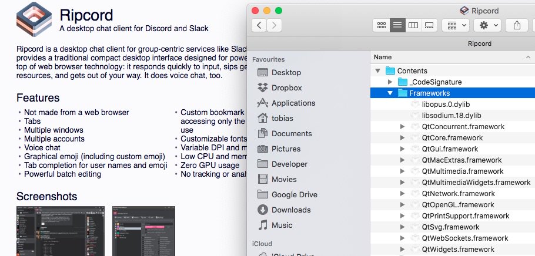Click the Ripcord path bar label

479,43
